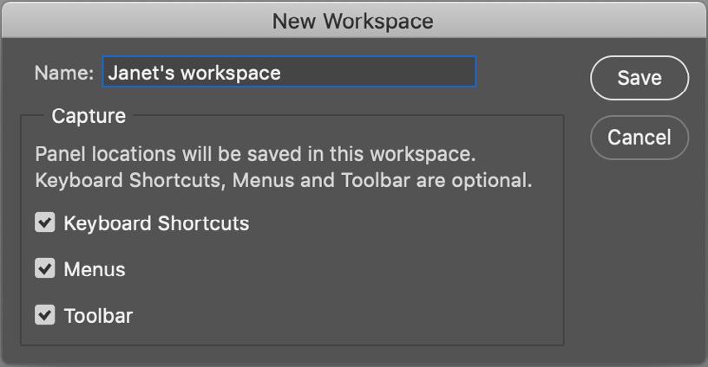Click the checkmark icon beside Keyboard Shortcuts
This screenshot has width=708, height=367.
tap(45, 222)
